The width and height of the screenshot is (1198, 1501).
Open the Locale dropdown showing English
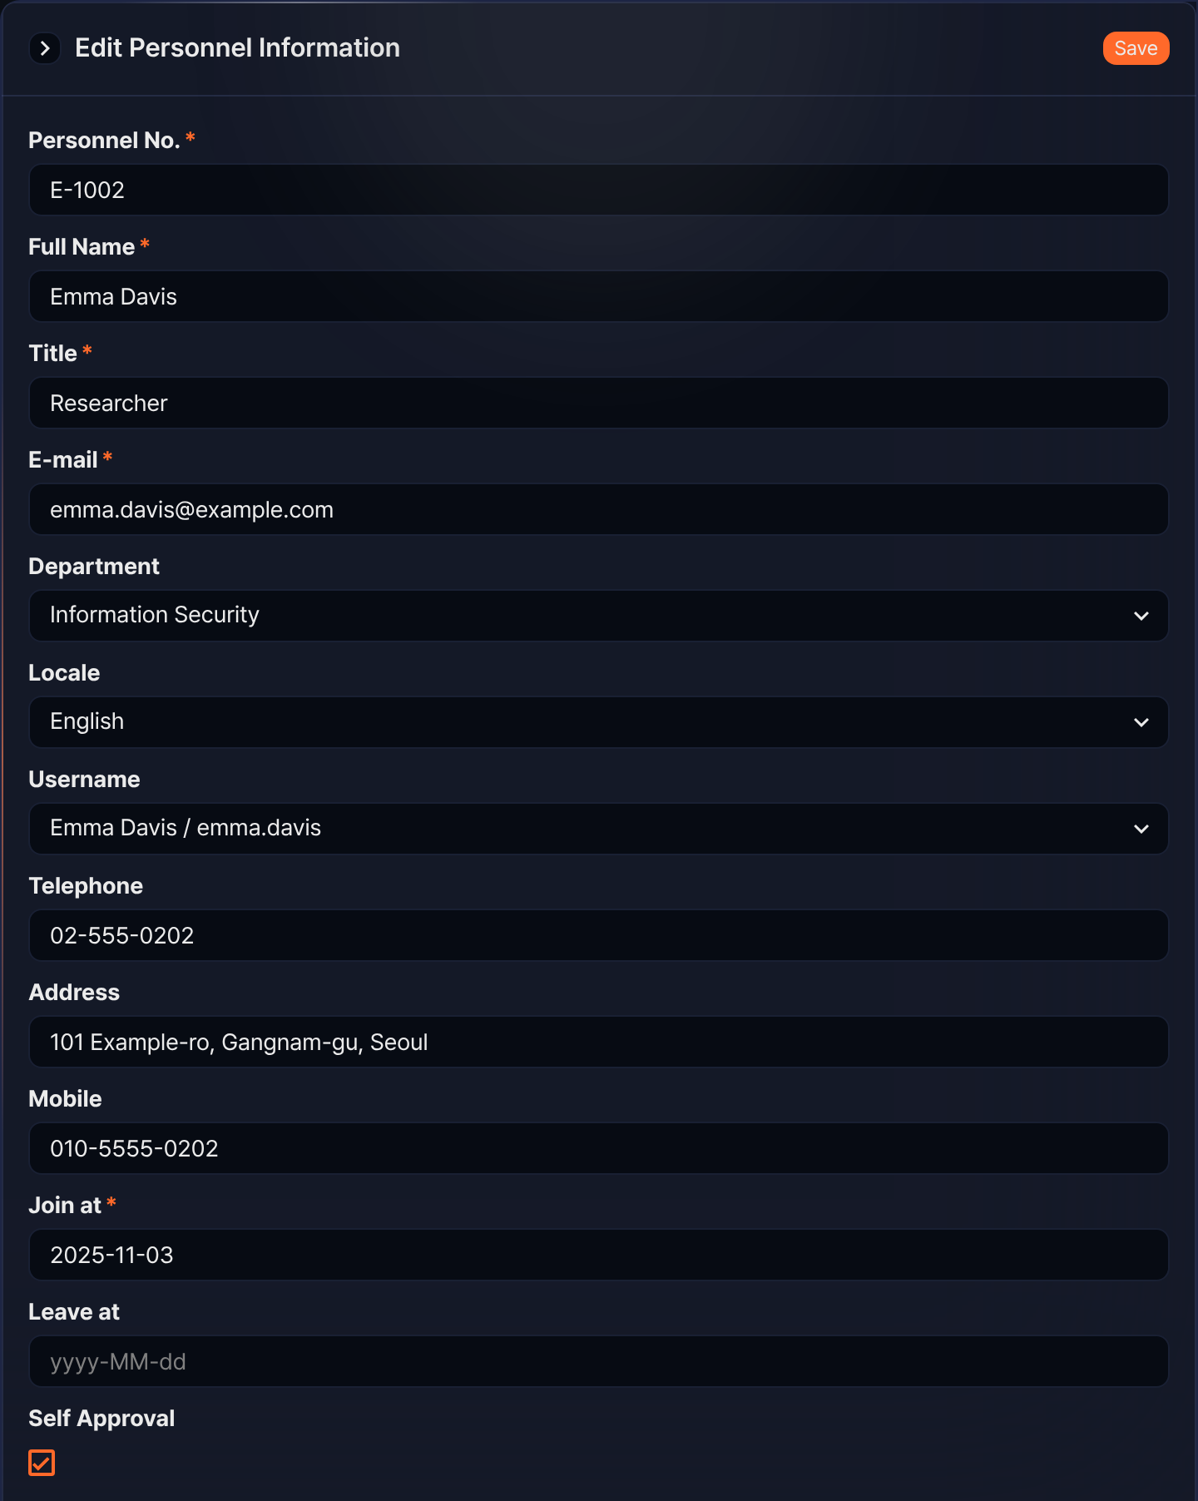point(599,722)
